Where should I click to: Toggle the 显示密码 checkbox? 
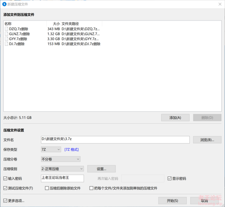pyautogui.click(x=169, y=179)
